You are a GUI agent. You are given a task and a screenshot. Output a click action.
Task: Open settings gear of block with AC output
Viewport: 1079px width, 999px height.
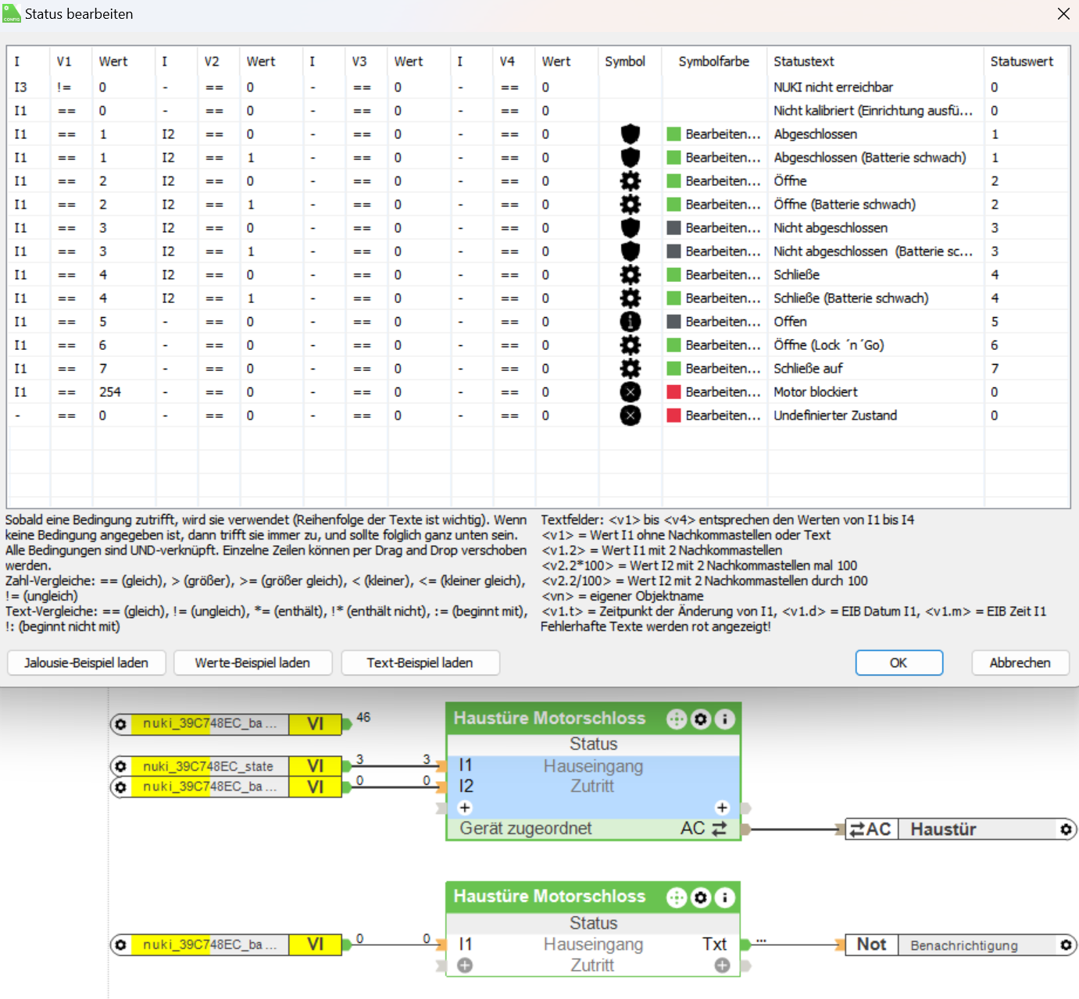[x=701, y=719]
